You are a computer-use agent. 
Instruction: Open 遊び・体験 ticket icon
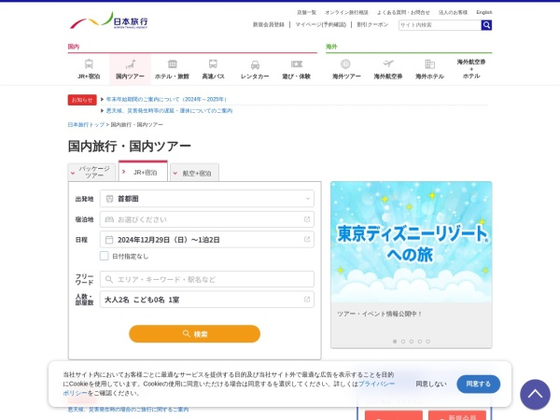coord(297,64)
